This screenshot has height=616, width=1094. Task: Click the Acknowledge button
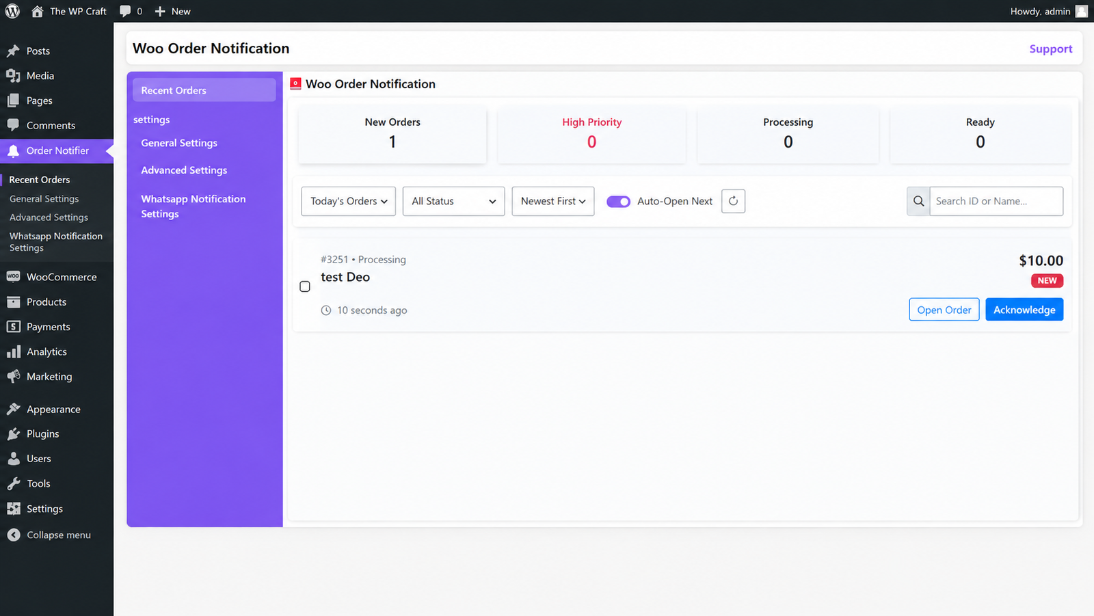[x=1024, y=310]
